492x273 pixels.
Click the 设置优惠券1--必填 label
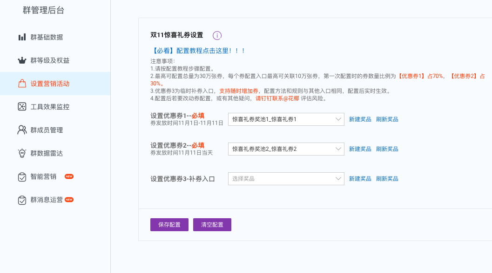point(177,116)
